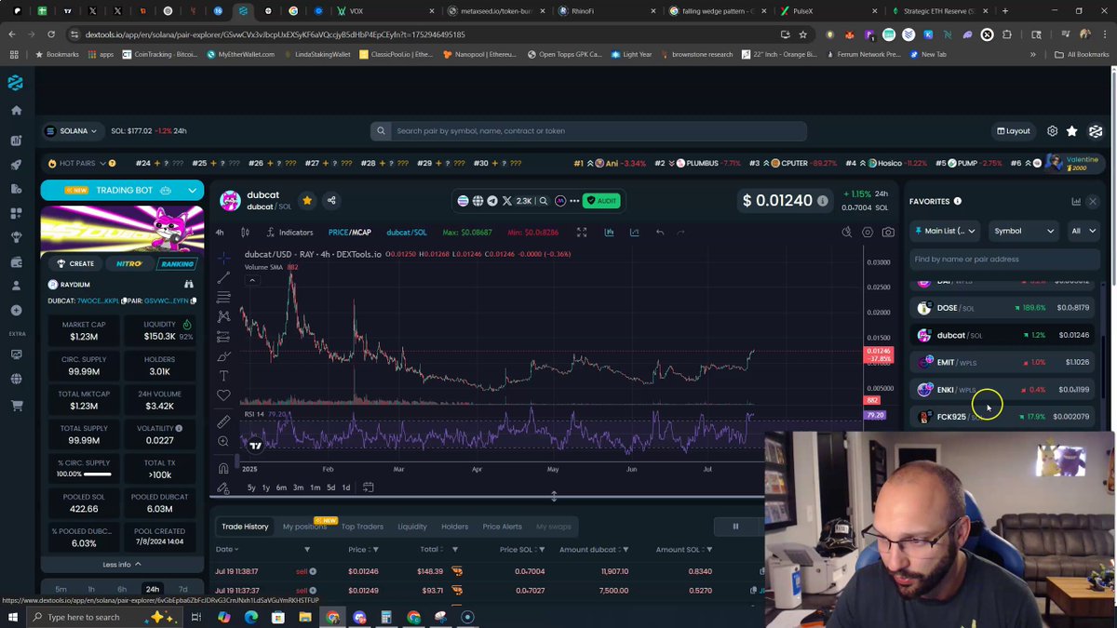1117x628 pixels.
Task: Select the 1h stats interval
Action: (x=91, y=589)
